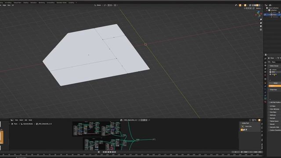The width and height of the screenshot is (281, 158).
Task: Open Tool properties tab icon
Action: coord(265,58)
